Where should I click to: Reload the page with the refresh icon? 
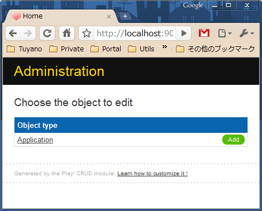[x=47, y=33]
